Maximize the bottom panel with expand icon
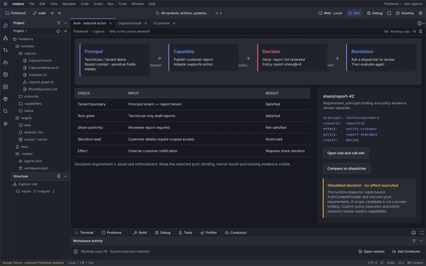Screen dimensions: 426x266 tap(421, 233)
